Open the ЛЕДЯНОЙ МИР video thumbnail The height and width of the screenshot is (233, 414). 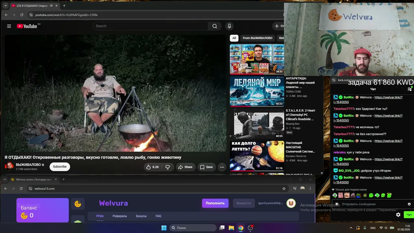[257, 92]
